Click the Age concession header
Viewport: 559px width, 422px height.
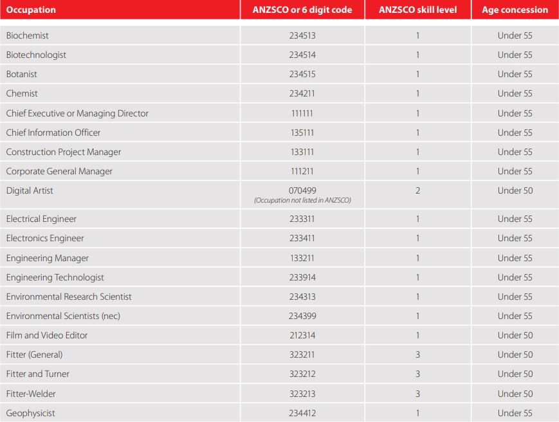pyautogui.click(x=515, y=10)
